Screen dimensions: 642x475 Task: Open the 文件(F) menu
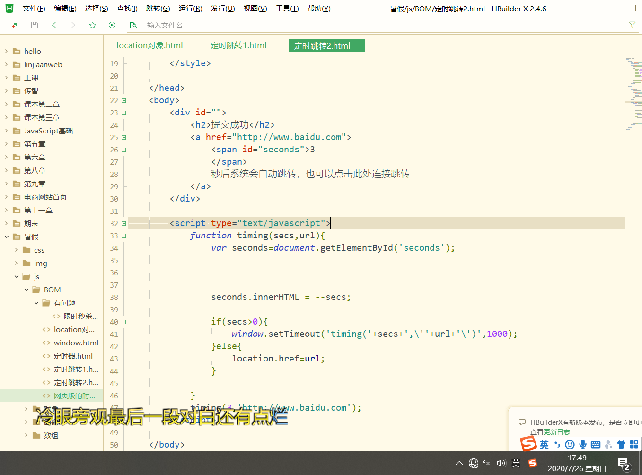[x=34, y=9]
